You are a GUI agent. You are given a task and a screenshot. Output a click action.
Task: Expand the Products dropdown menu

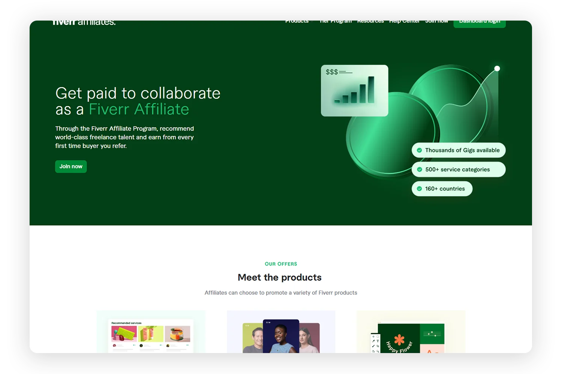299,22
